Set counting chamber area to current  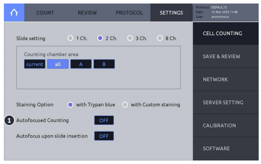click(x=35, y=64)
